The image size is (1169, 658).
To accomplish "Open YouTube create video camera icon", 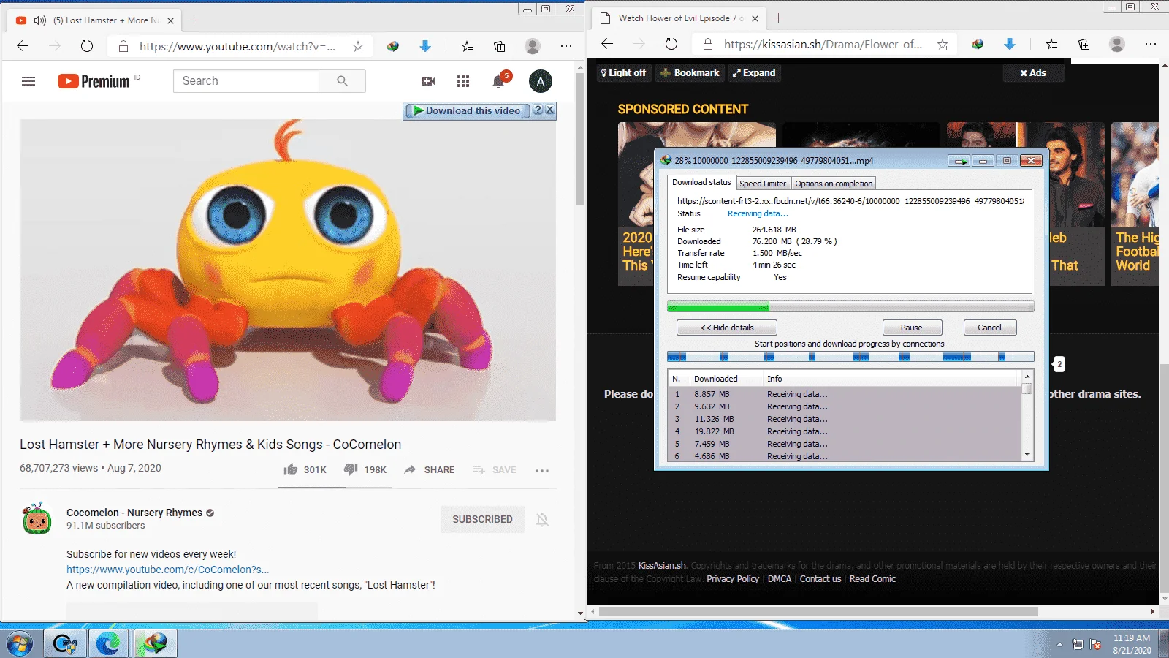I will coord(428,81).
